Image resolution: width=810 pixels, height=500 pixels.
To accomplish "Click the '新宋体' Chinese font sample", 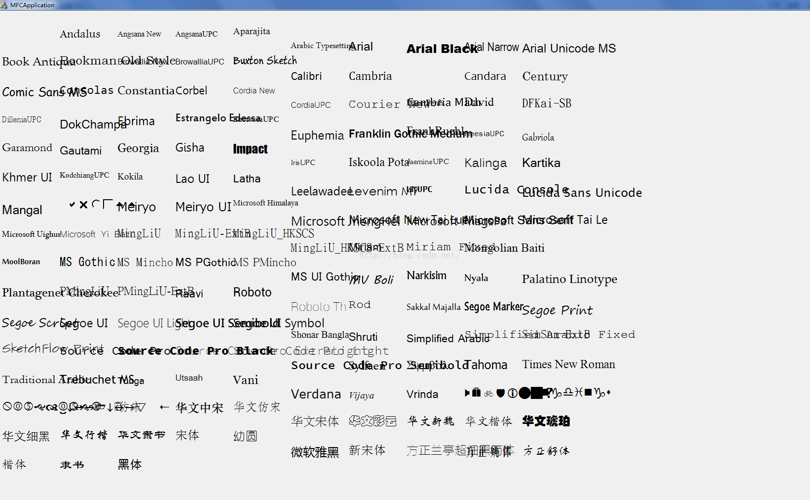I will (367, 450).
